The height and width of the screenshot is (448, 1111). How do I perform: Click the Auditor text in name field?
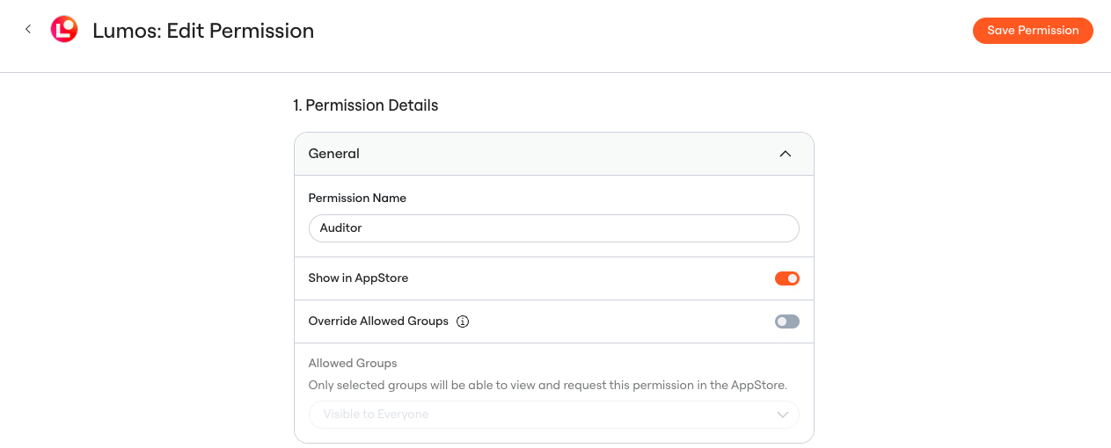pos(341,228)
